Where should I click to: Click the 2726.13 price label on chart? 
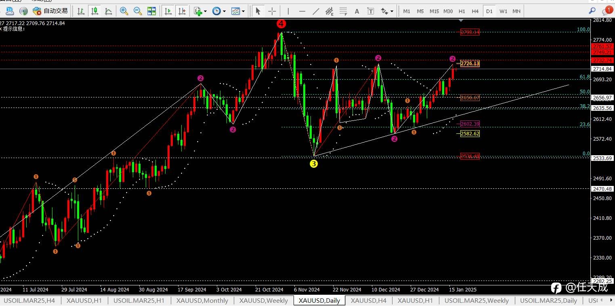coord(470,63)
